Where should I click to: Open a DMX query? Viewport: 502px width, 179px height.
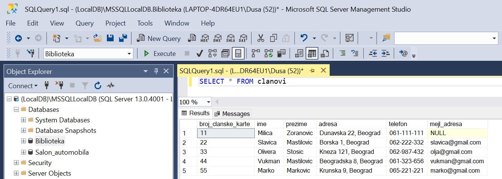coord(217,38)
